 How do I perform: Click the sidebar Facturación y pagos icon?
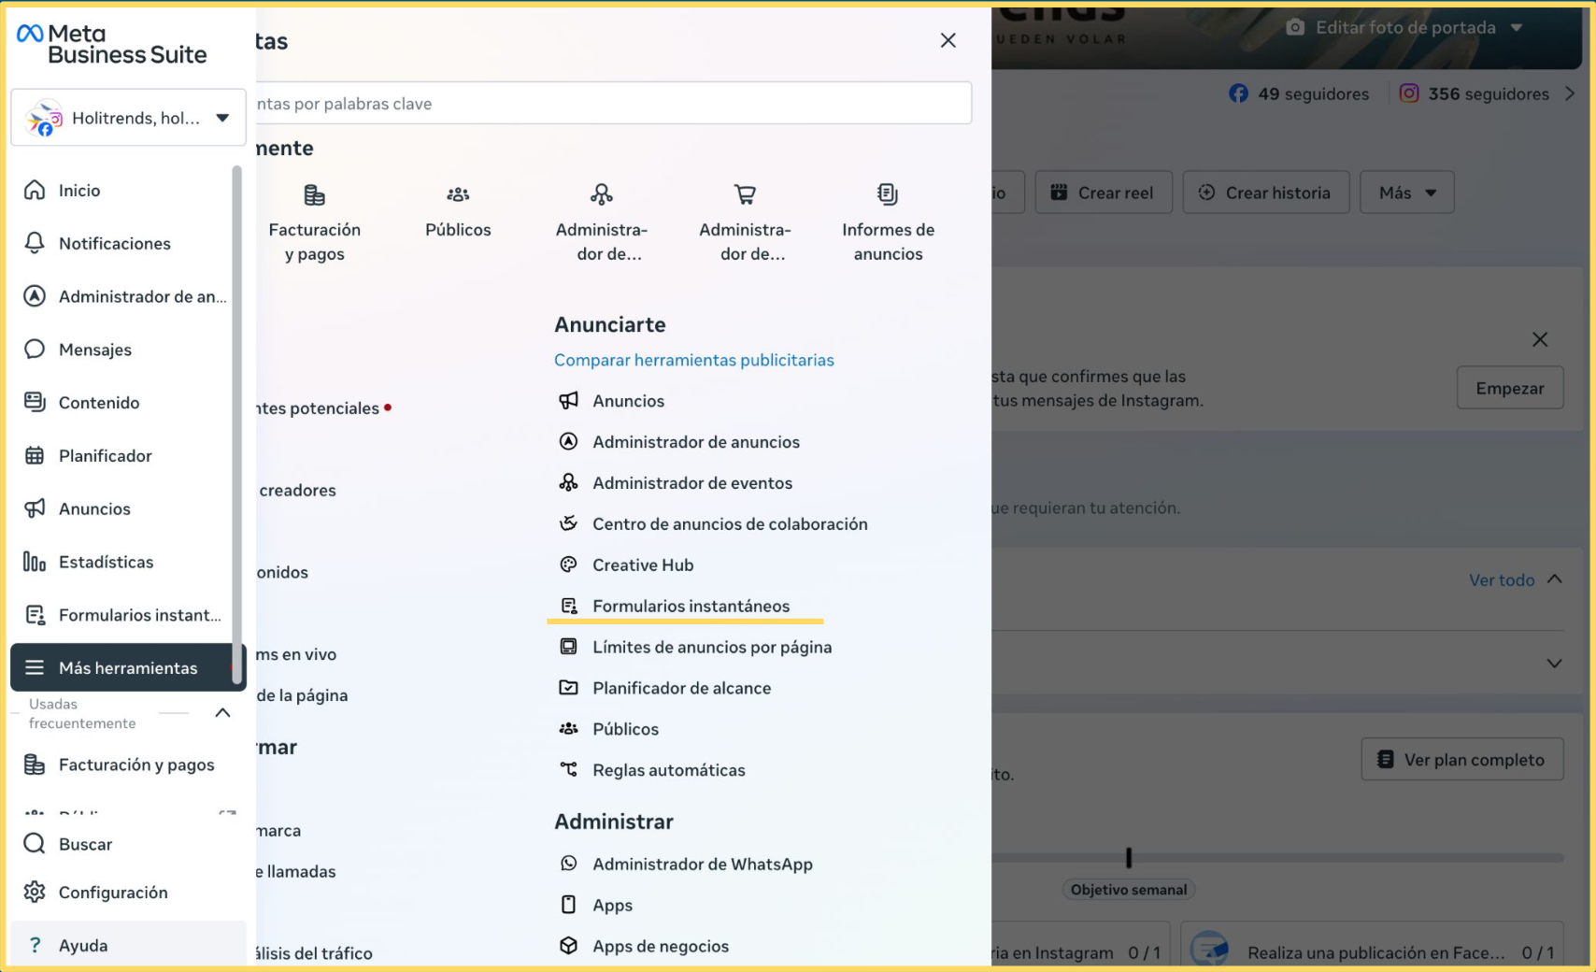click(35, 765)
